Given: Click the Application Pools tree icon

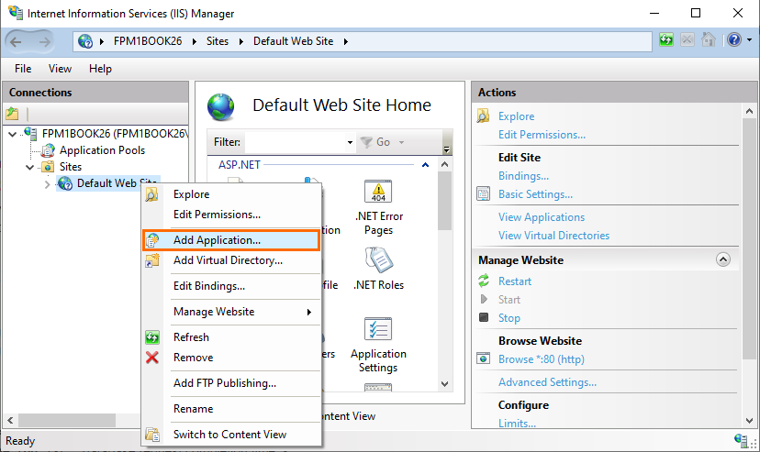Looking at the screenshot, I should click(48, 150).
